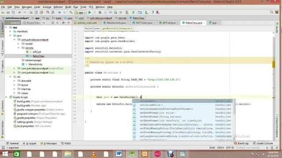
Task: Click the Help question mark toolbar icon
Action: [153, 12]
